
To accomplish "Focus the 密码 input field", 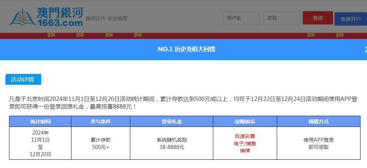I will [x=281, y=18].
